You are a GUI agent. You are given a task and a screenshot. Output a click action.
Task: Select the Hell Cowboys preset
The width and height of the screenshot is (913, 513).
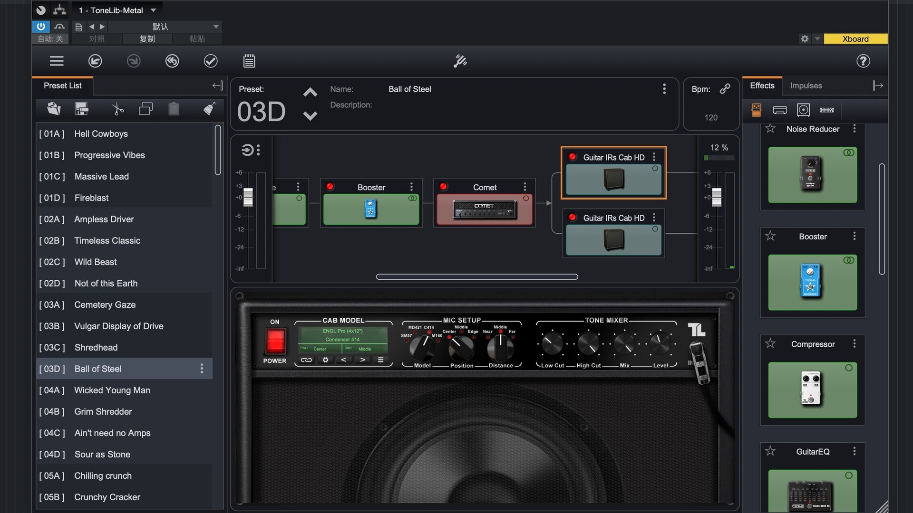pos(124,133)
